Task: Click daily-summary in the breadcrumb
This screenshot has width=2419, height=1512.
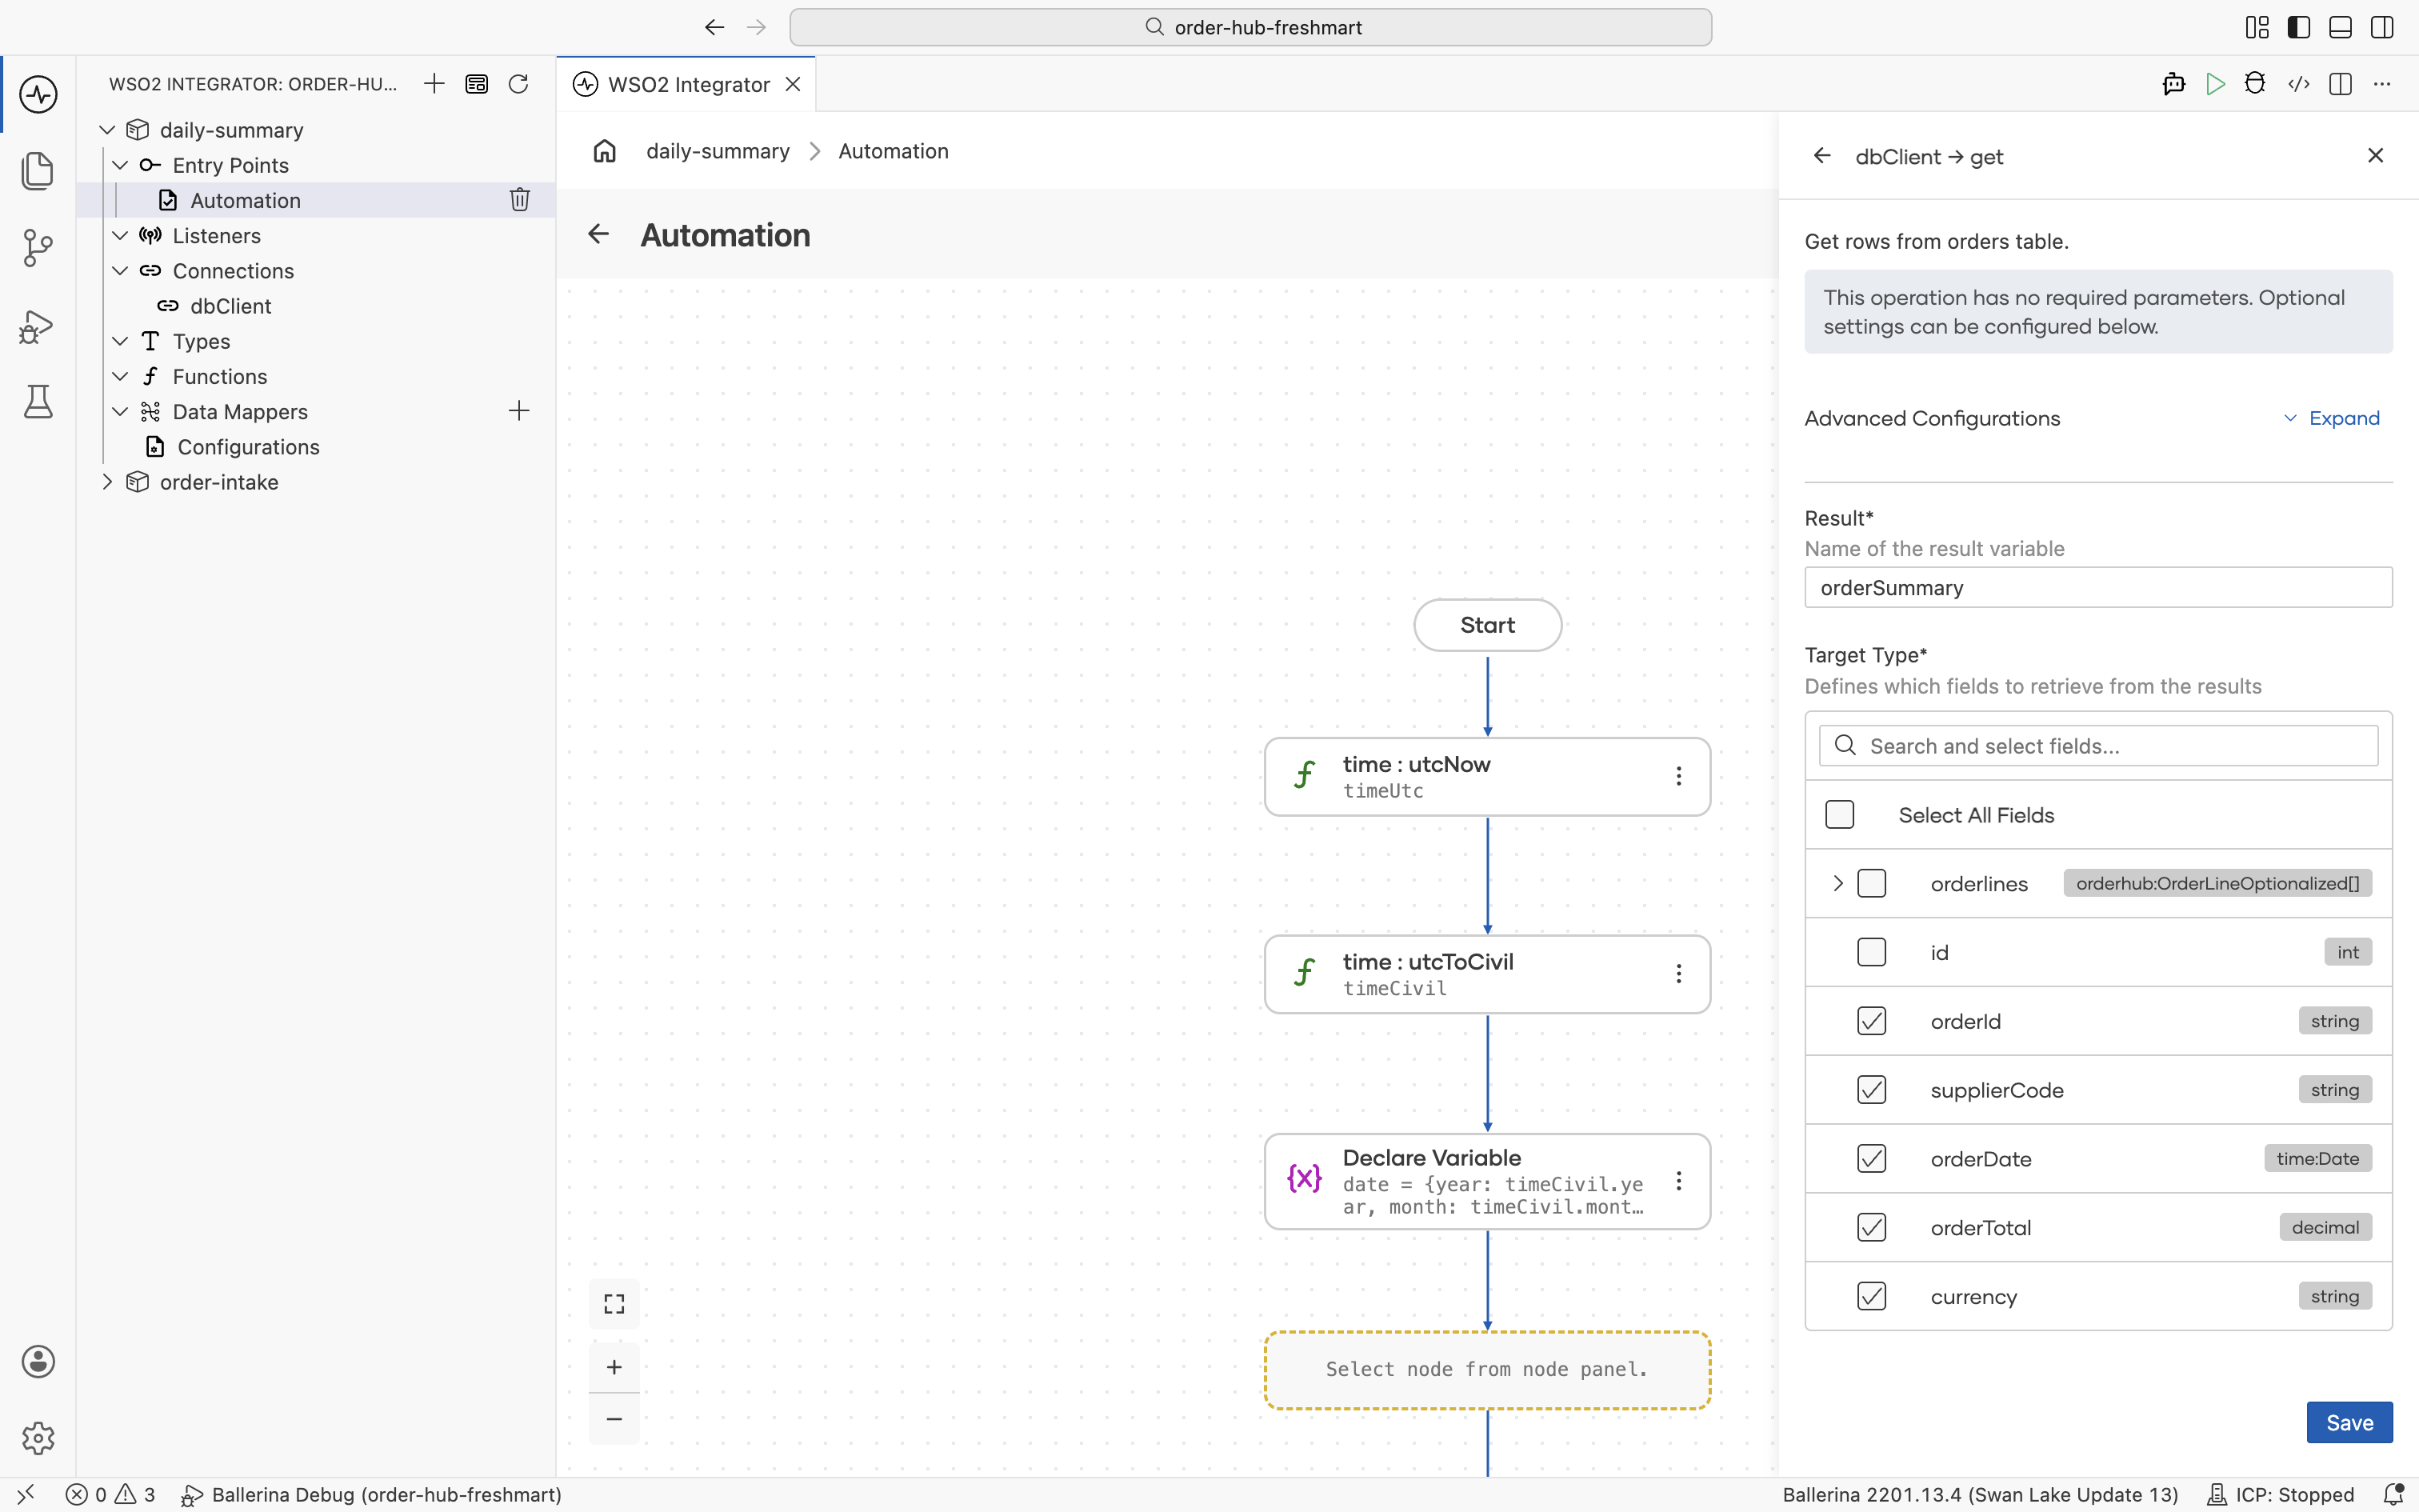Action: click(718, 151)
